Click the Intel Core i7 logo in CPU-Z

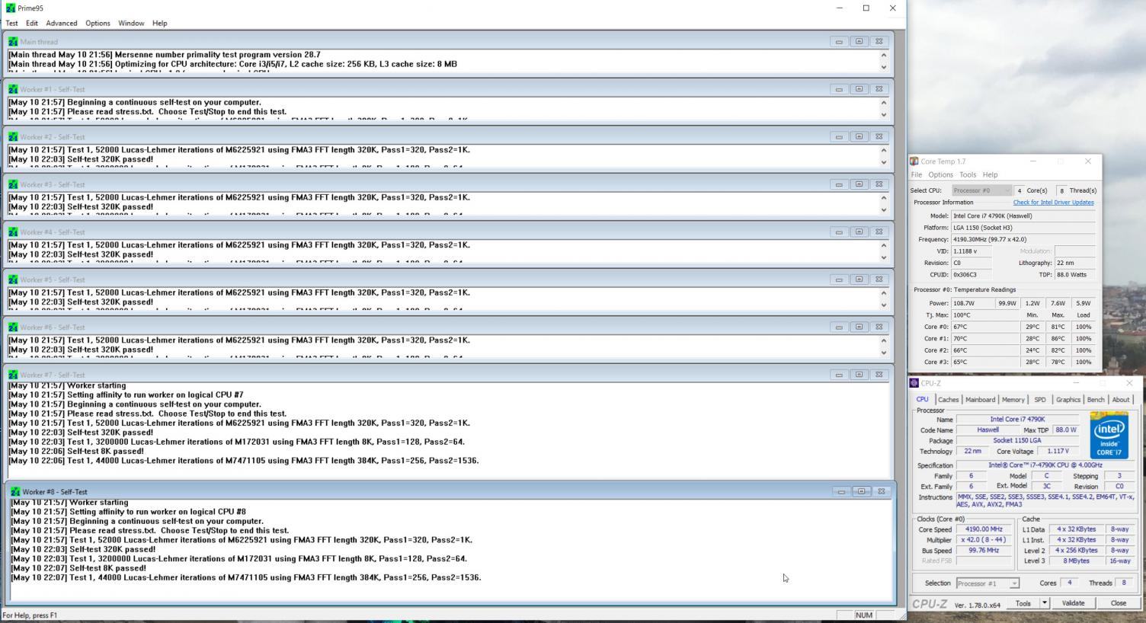point(1109,436)
